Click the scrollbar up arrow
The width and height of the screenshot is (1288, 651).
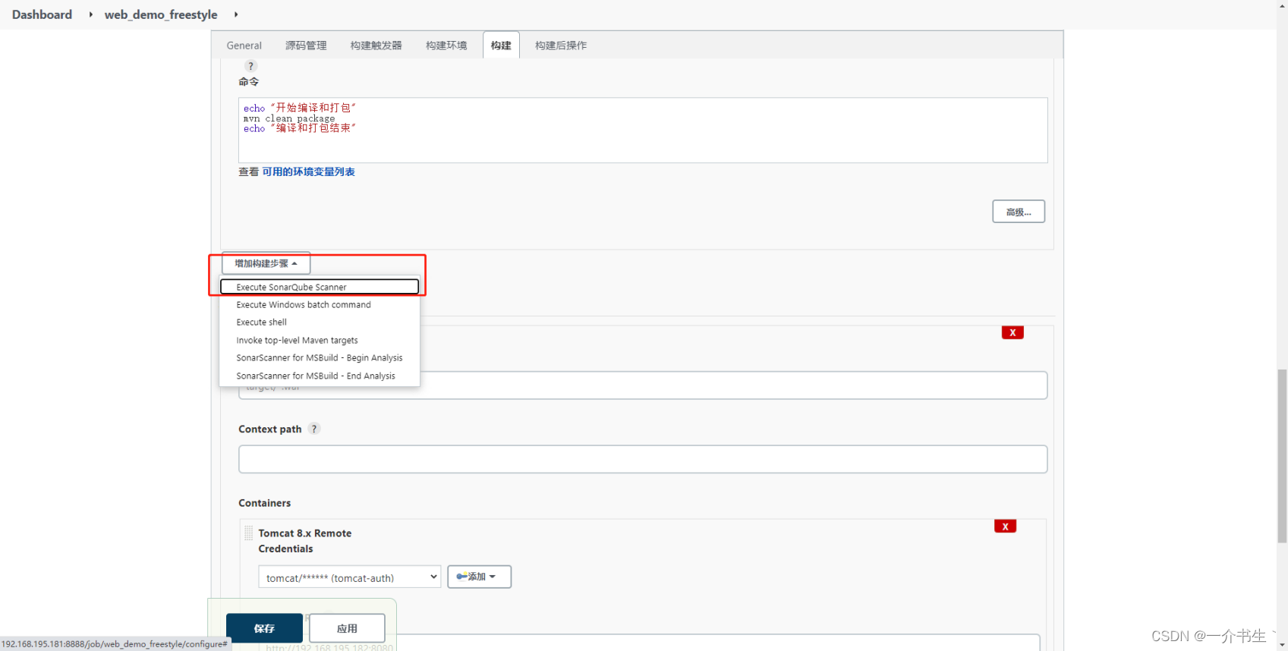pos(1282,5)
